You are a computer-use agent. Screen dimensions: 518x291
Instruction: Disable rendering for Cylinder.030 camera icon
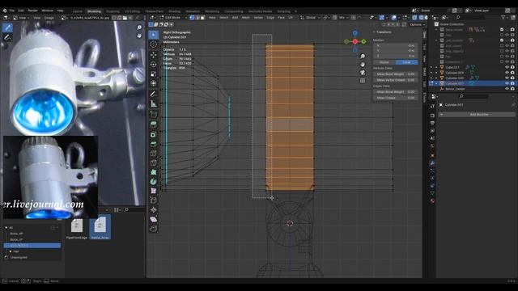tap(512, 78)
